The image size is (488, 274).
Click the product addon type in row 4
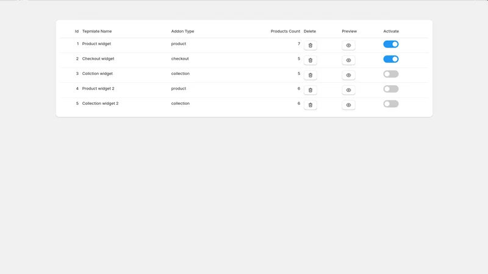(178, 88)
